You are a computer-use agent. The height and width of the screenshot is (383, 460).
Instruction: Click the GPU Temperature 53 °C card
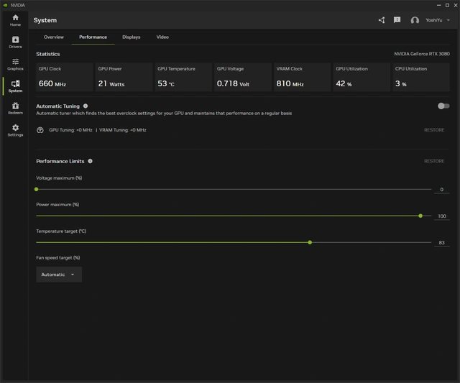click(183, 77)
